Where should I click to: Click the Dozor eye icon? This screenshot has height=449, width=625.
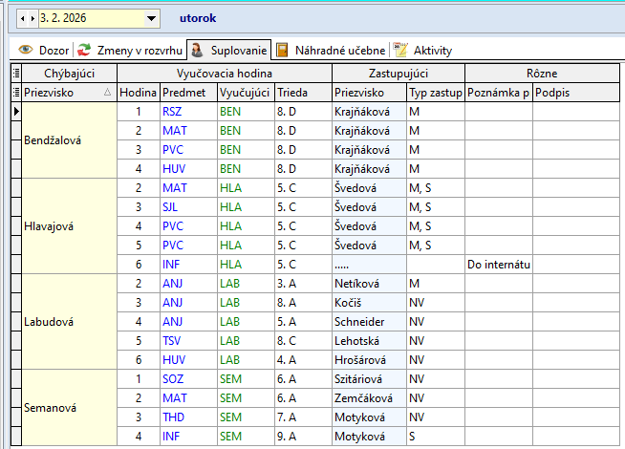click(26, 50)
